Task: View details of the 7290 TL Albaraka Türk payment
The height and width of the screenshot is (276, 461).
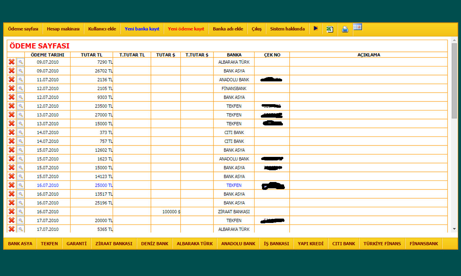Action: coord(20,62)
